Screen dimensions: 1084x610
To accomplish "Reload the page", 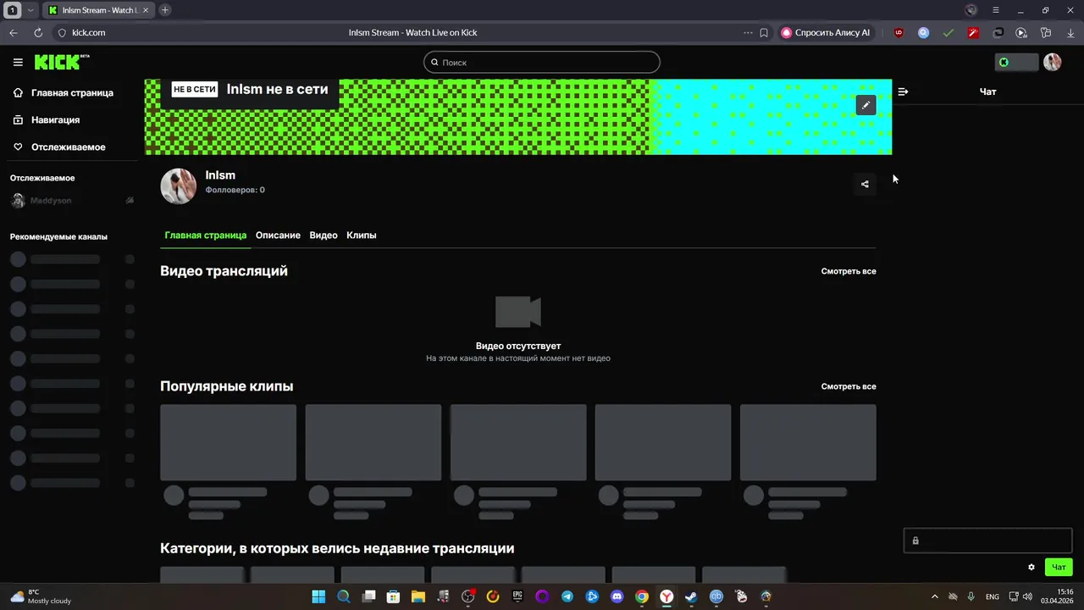I will pyautogui.click(x=38, y=32).
